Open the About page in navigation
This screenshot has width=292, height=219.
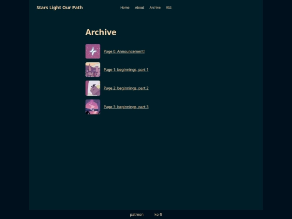[x=140, y=8]
